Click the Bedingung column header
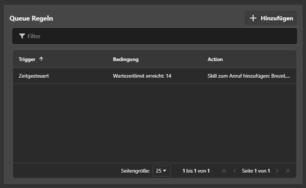Image resolution: width=306 pixels, height=188 pixels. 126,59
